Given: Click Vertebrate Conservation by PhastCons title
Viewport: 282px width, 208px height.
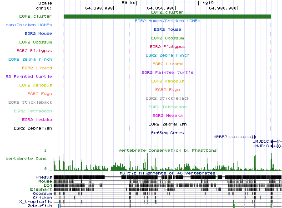Looking at the screenshot, I should point(167,150).
